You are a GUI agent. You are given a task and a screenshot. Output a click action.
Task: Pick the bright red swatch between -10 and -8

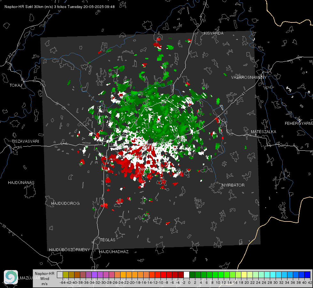tap(164, 275)
